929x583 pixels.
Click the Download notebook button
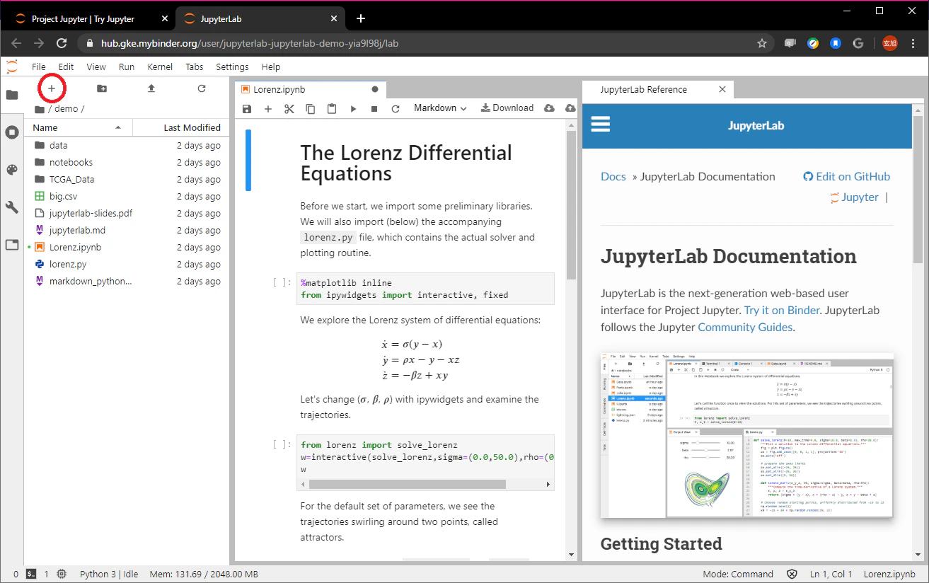pos(507,108)
